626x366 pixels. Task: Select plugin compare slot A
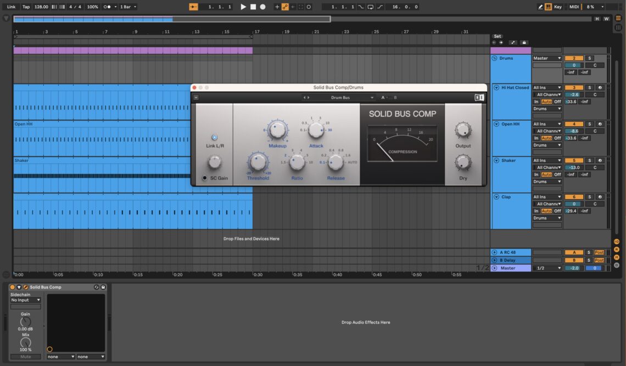383,97
